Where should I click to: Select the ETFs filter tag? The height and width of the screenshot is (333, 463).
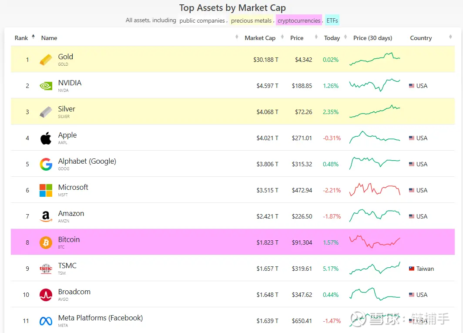332,20
